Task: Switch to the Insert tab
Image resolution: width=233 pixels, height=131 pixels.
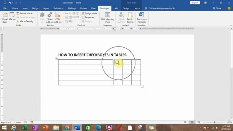Action: pyautogui.click(x=25, y=8)
